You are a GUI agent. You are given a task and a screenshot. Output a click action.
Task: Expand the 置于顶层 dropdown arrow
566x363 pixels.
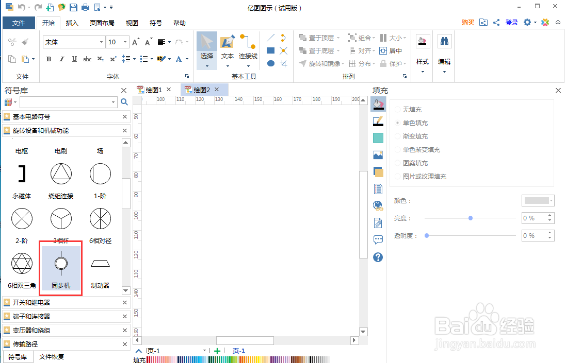338,38
